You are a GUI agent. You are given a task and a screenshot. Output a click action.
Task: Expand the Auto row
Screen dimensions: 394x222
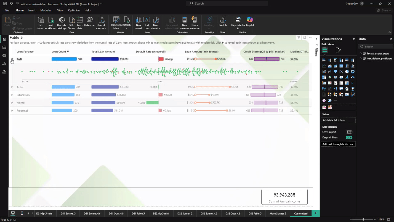(x=12, y=87)
